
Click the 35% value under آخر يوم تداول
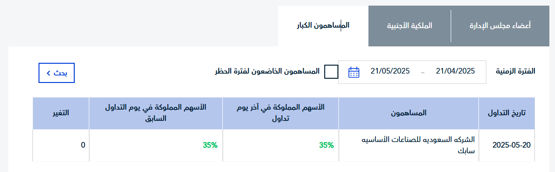(326, 145)
